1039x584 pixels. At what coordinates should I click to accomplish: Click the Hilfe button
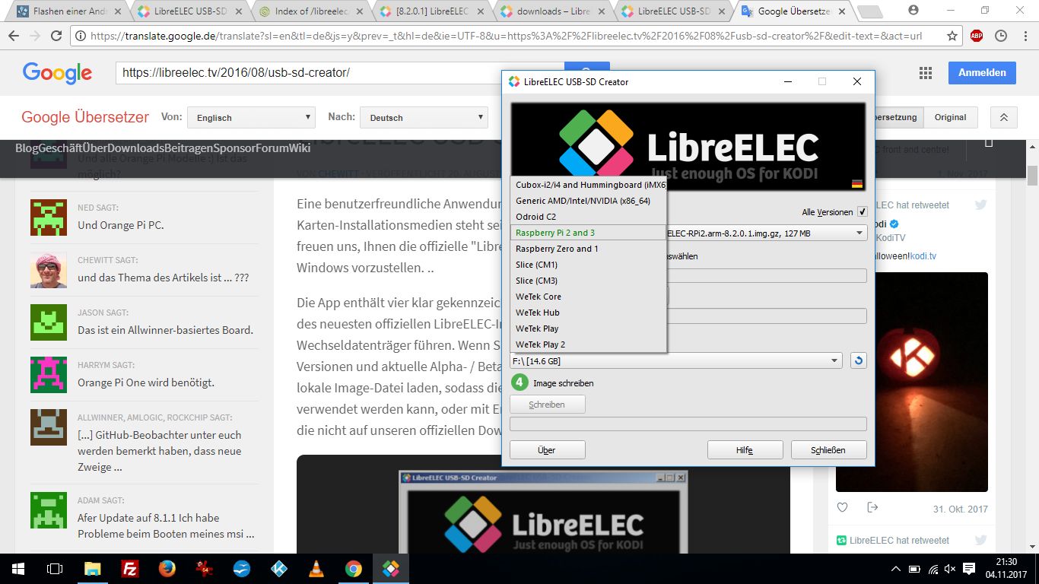coord(745,450)
